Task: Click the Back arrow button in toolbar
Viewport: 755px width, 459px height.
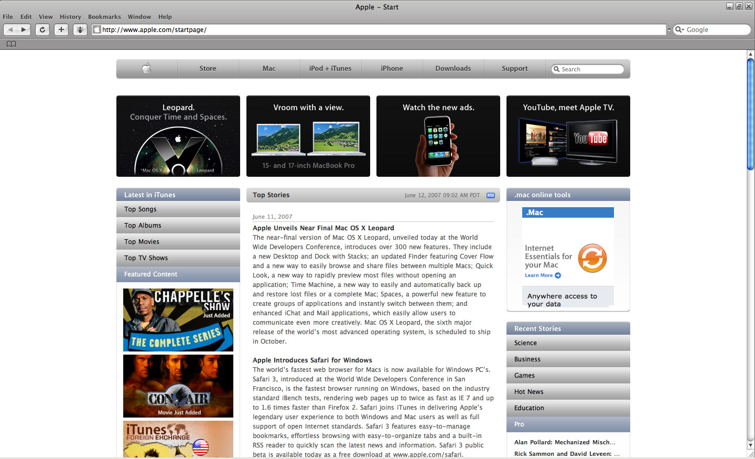Action: pos(10,29)
